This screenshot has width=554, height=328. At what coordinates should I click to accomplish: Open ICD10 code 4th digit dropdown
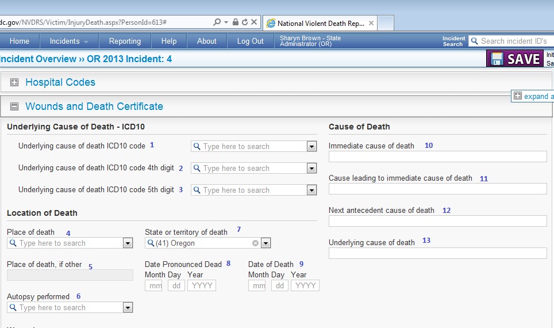(311, 169)
